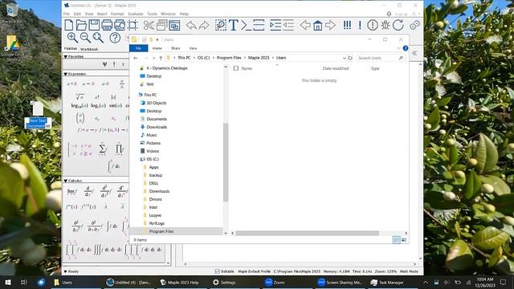Open Google Drive shortcut on desktop
The width and height of the screenshot is (514, 289).
[x=12, y=48]
